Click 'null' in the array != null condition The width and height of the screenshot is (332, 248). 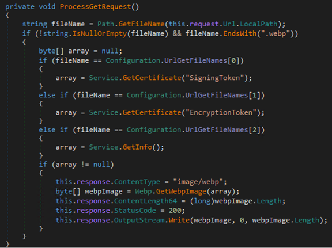pos(101,165)
